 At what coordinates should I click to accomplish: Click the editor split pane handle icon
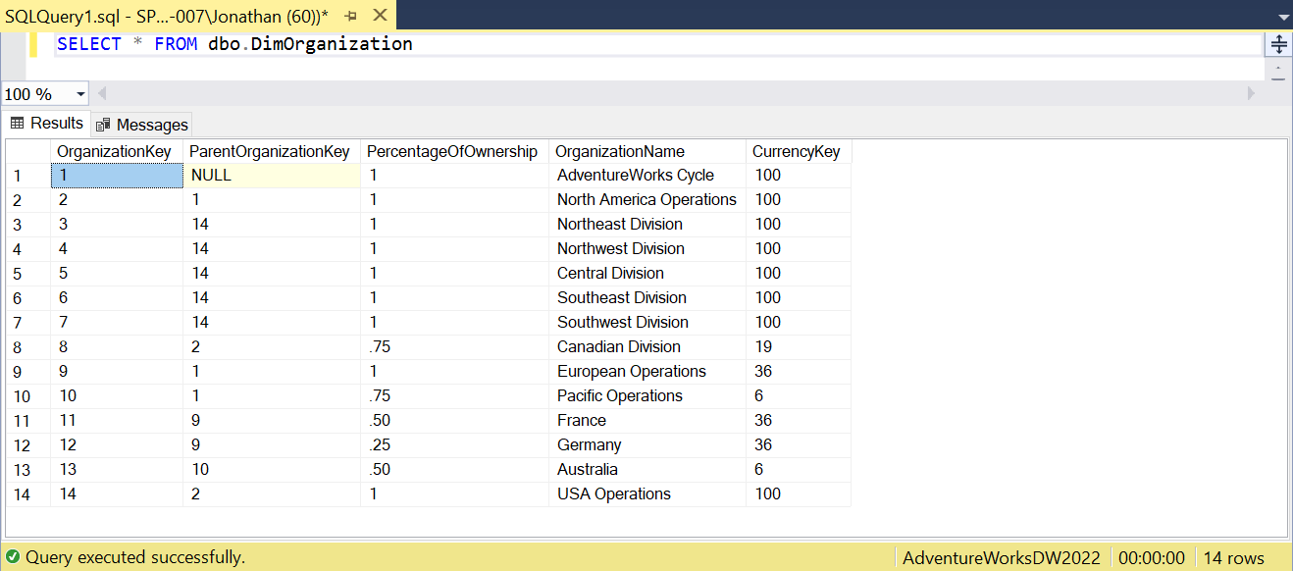click(x=1278, y=44)
